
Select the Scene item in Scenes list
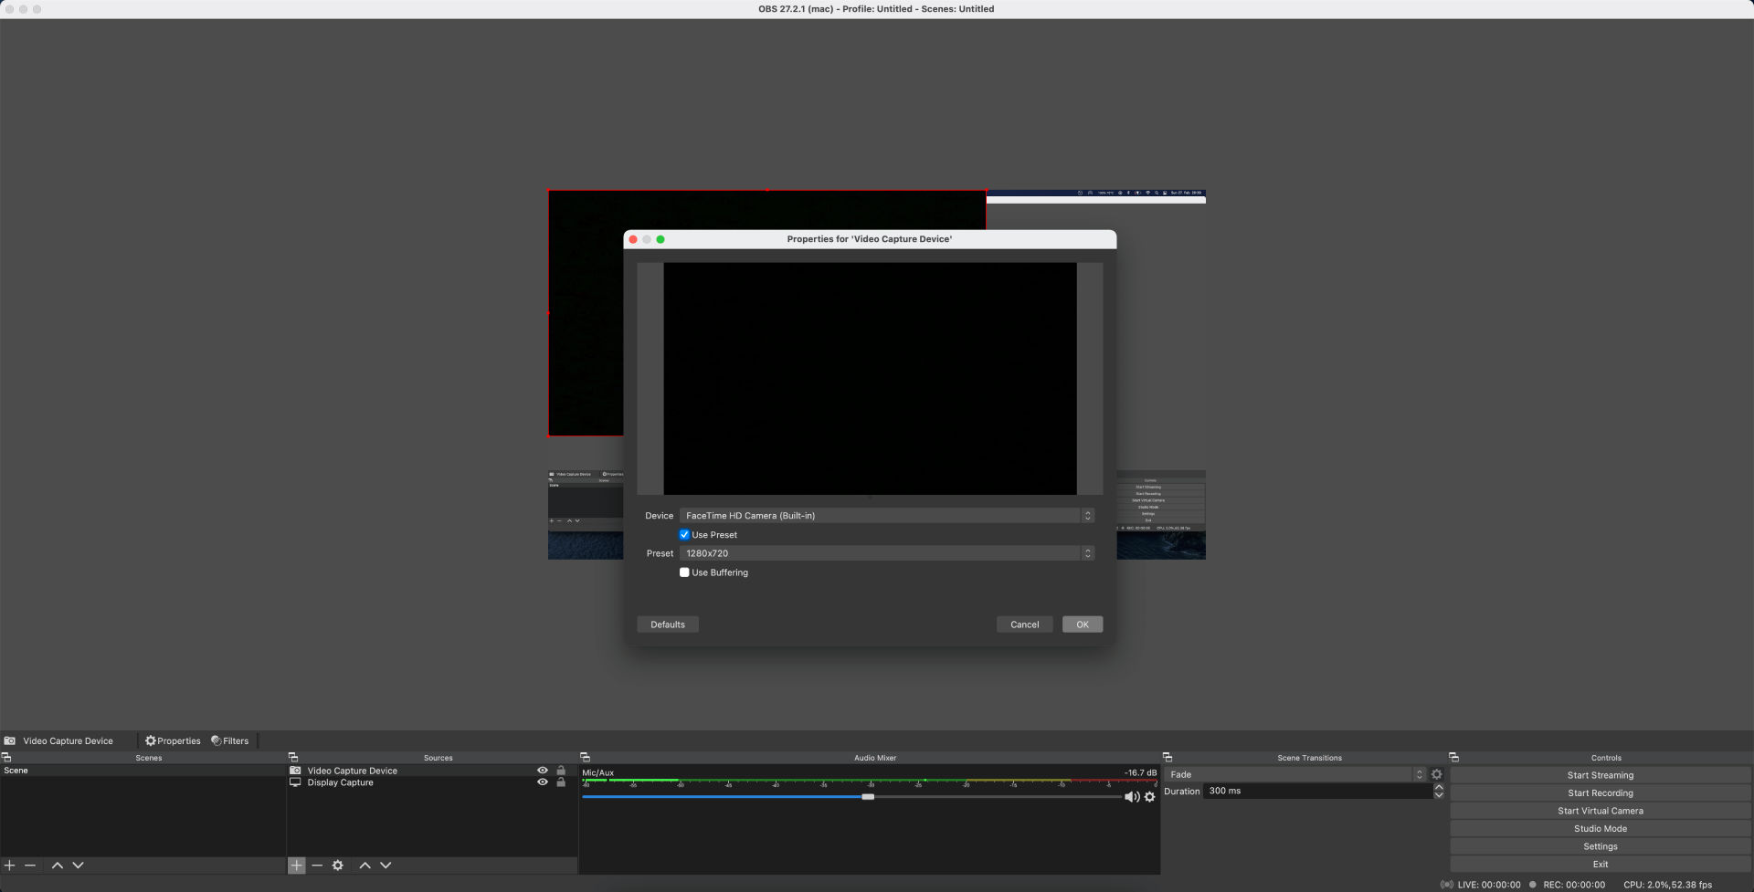click(143, 771)
